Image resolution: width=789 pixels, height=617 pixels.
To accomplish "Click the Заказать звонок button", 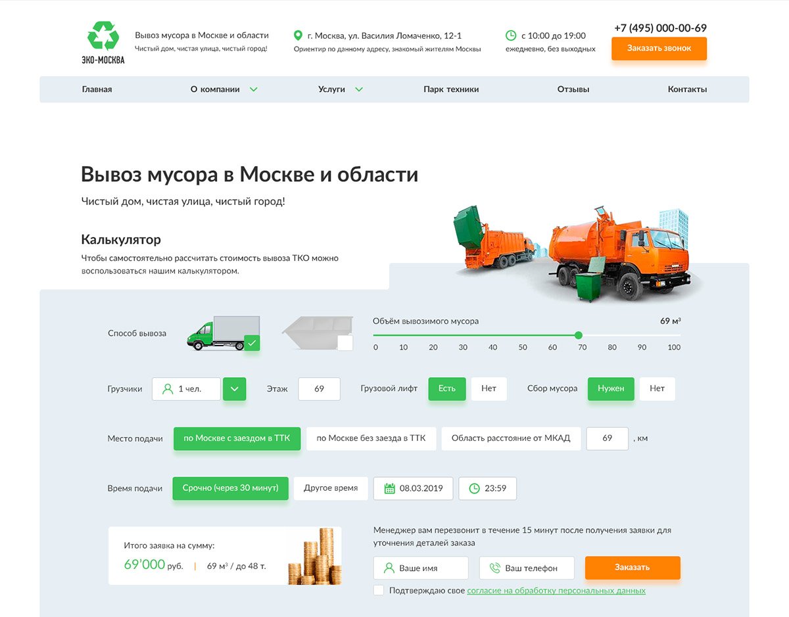I will tap(659, 48).
